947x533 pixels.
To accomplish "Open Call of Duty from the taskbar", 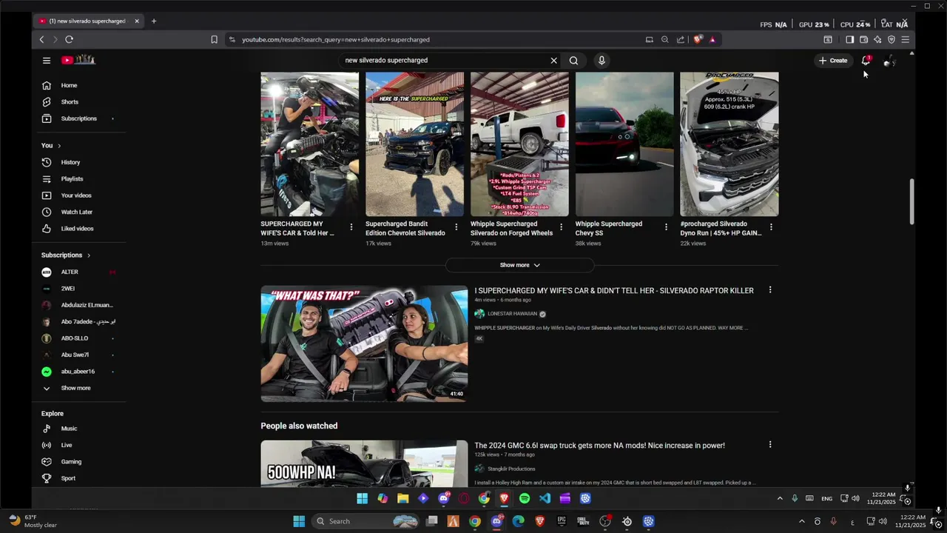I will [583, 522].
